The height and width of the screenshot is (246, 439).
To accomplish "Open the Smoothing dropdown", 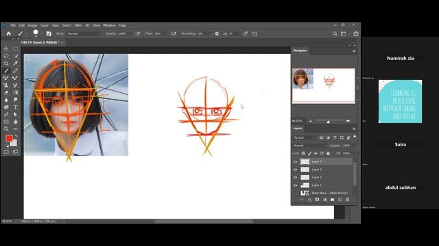I will [x=209, y=33].
